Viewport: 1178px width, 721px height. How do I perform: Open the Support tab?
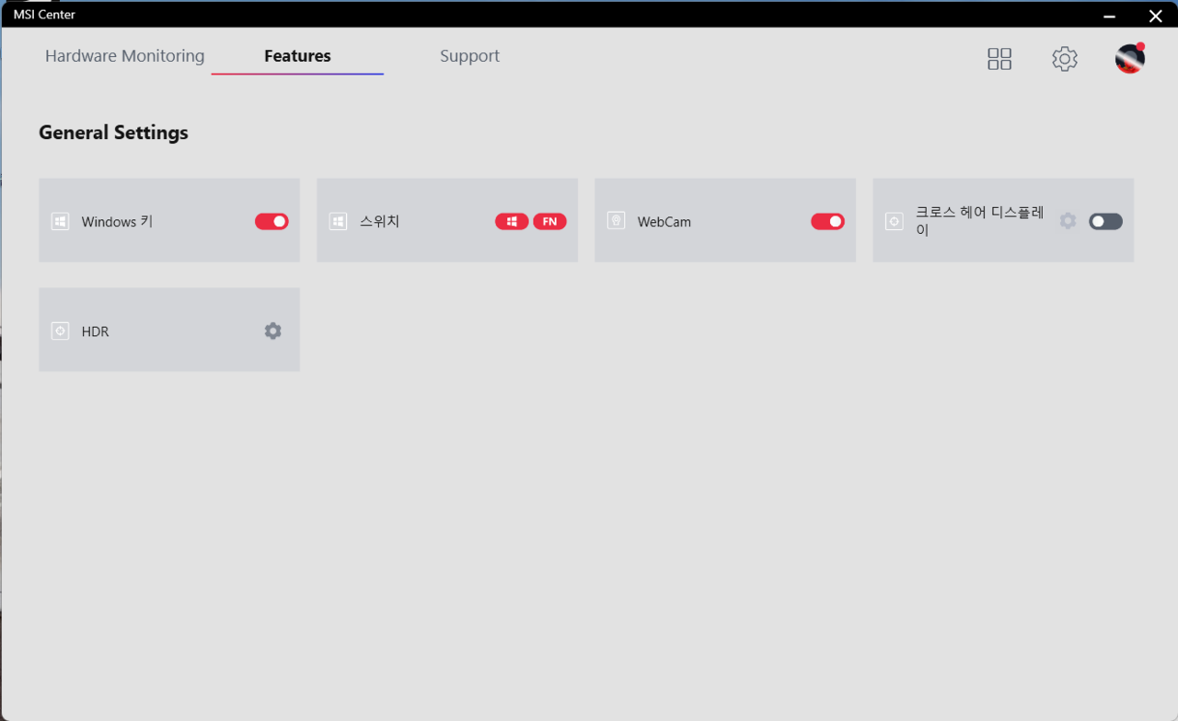pyautogui.click(x=469, y=56)
